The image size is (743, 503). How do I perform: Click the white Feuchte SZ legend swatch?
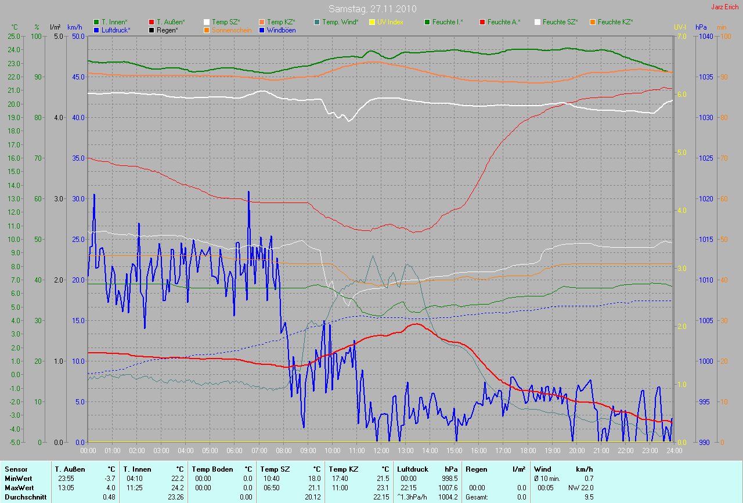click(538, 22)
